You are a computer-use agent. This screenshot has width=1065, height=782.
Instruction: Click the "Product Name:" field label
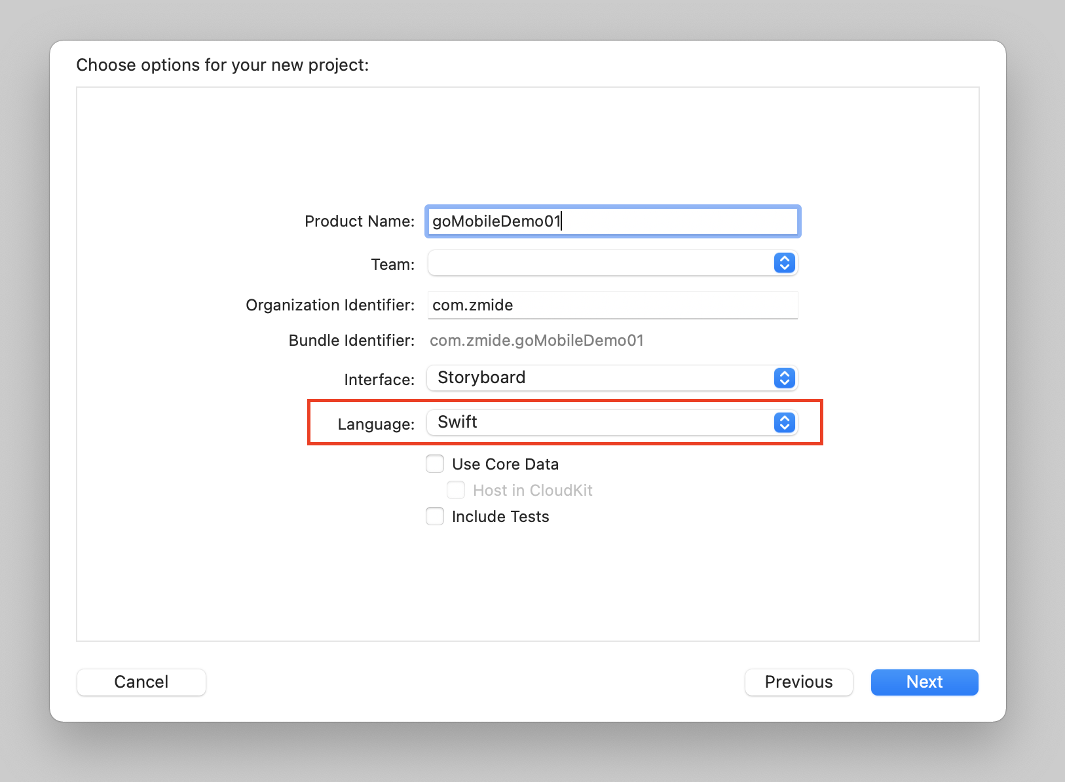click(359, 221)
